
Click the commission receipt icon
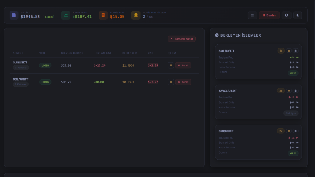103,15
